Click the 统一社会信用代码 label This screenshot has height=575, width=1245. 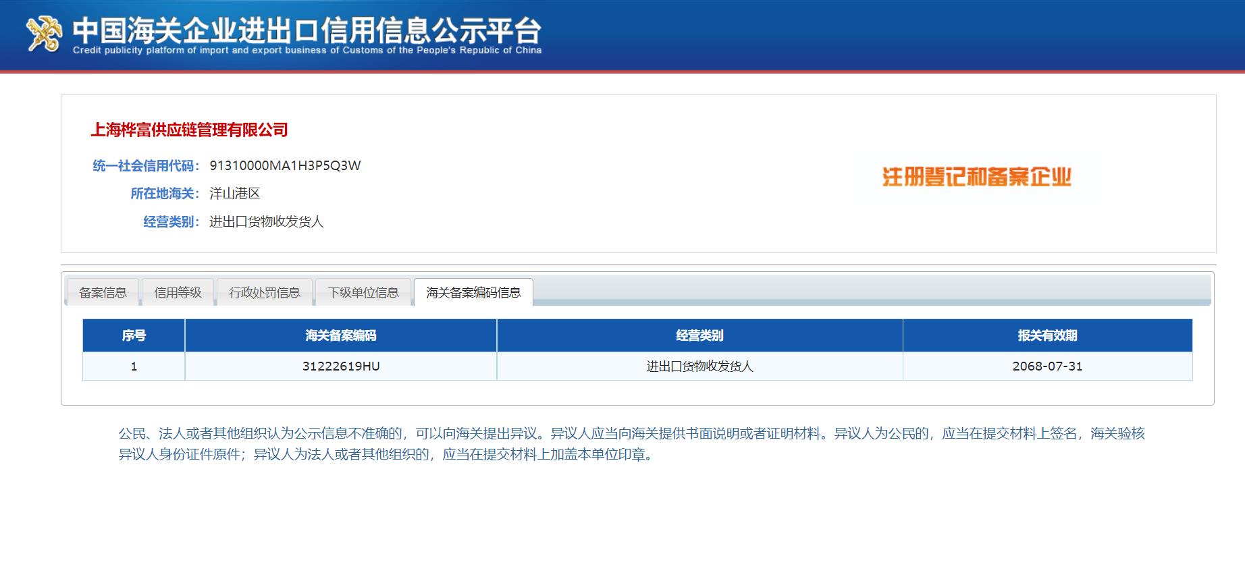coord(146,165)
